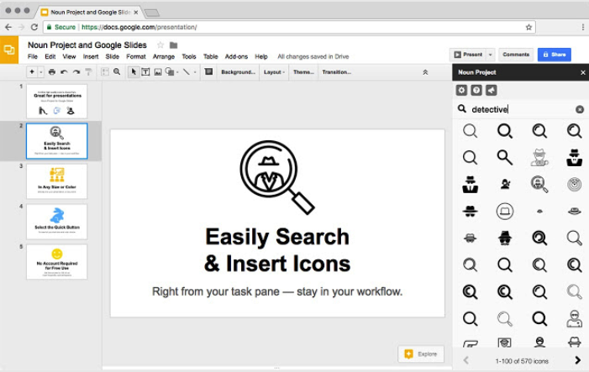Redo the last action
Viewport: 589px width, 372px height.
(76, 71)
